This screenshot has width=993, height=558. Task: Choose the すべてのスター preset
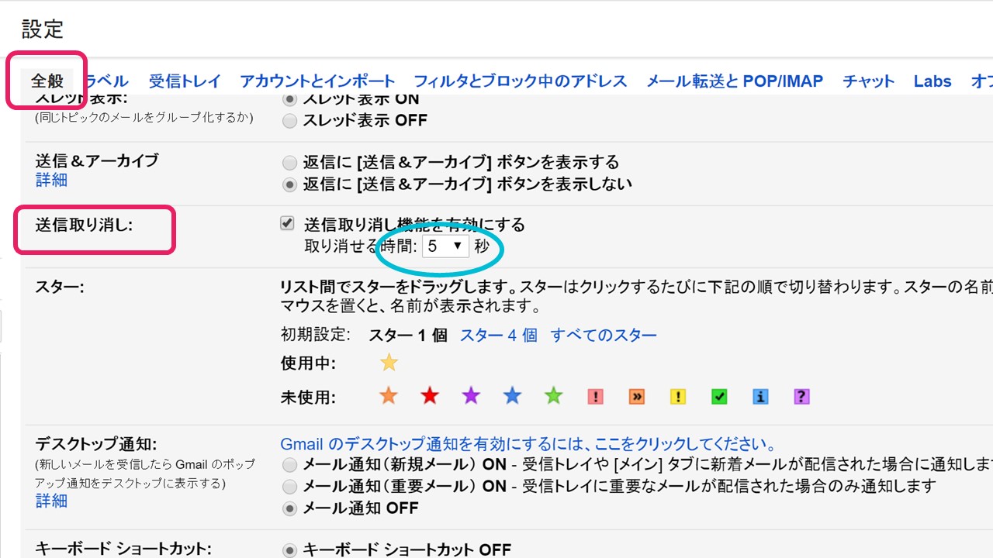coord(604,335)
